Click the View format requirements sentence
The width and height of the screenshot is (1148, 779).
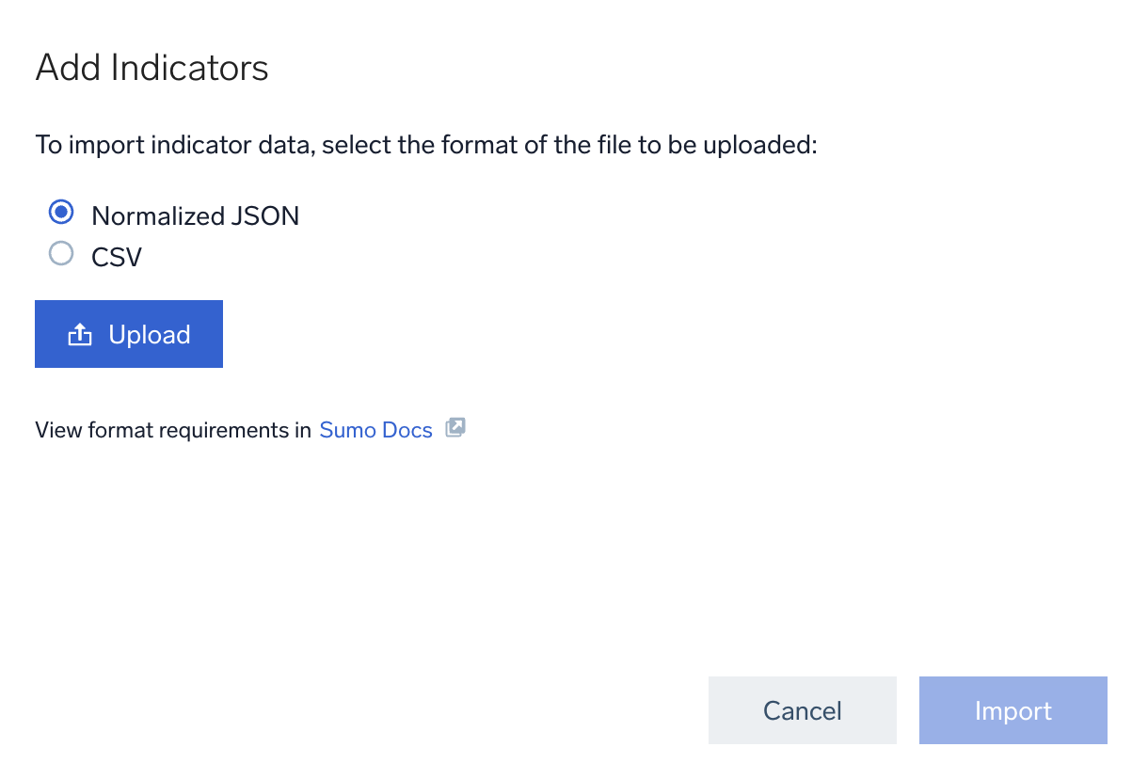(174, 429)
